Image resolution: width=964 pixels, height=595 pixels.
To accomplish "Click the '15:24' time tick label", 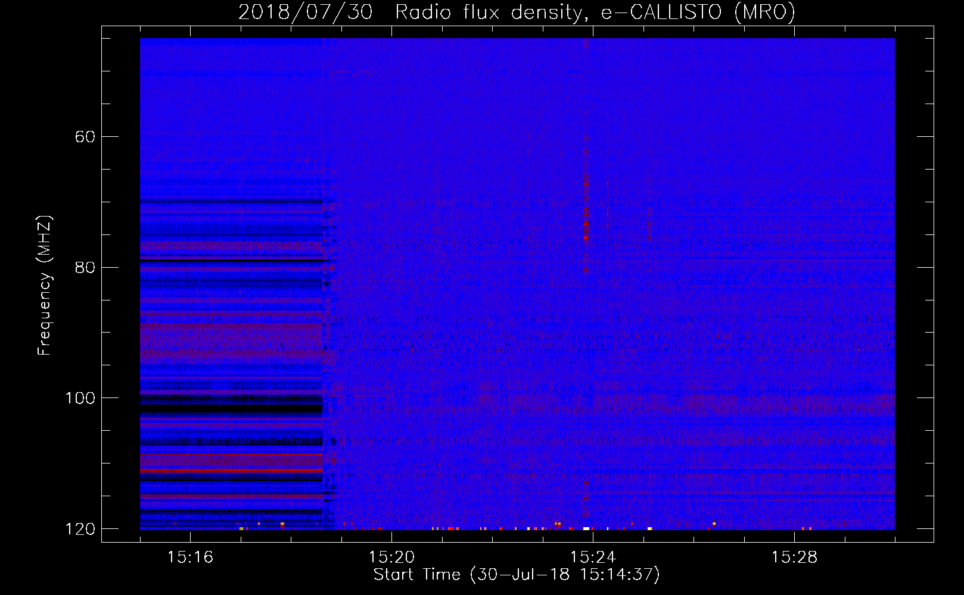I will [x=593, y=557].
